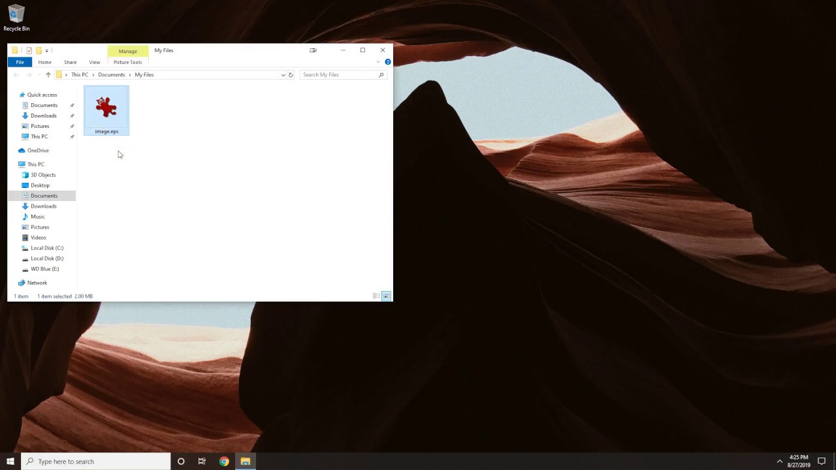Open Videos folder in sidebar
This screenshot has width=836, height=470.
point(39,238)
